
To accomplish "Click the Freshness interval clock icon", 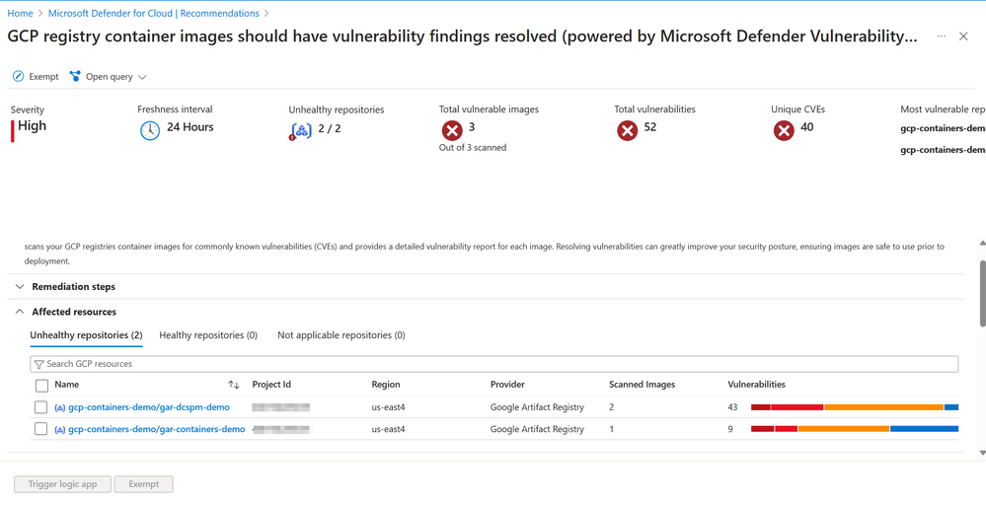I will [150, 130].
